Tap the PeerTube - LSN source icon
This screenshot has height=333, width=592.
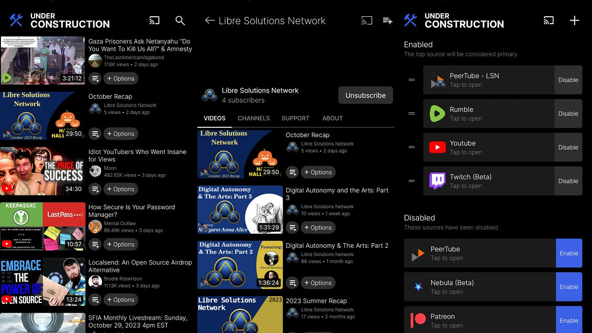click(x=437, y=80)
